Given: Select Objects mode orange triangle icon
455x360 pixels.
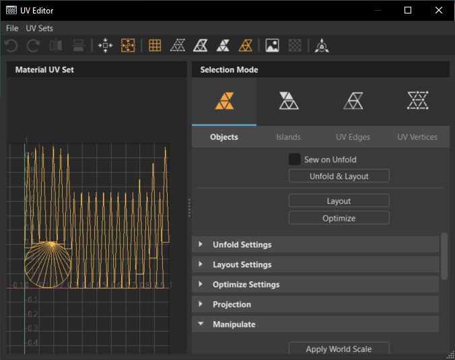Looking at the screenshot, I should coord(224,101).
